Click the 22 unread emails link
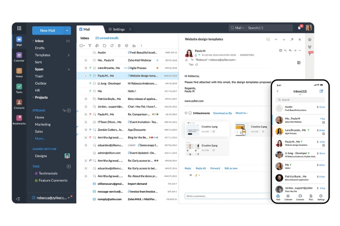This screenshot has height=226, width=340. 107,38
